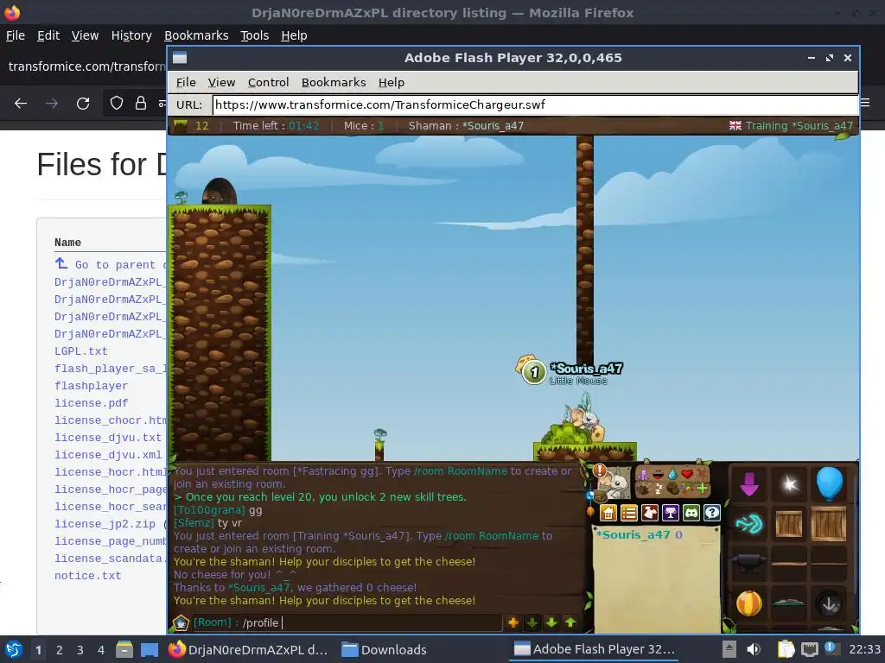Click the purple dance emote

pos(643,475)
